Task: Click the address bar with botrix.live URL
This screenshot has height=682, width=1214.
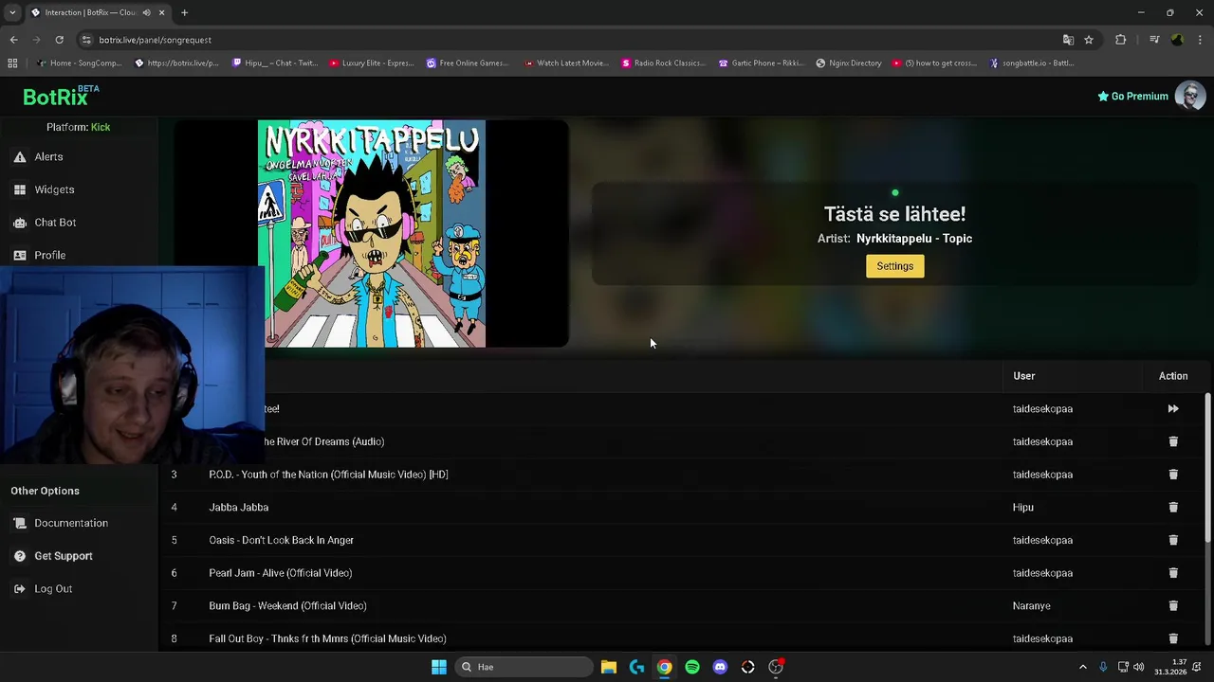Action: pyautogui.click(x=569, y=40)
